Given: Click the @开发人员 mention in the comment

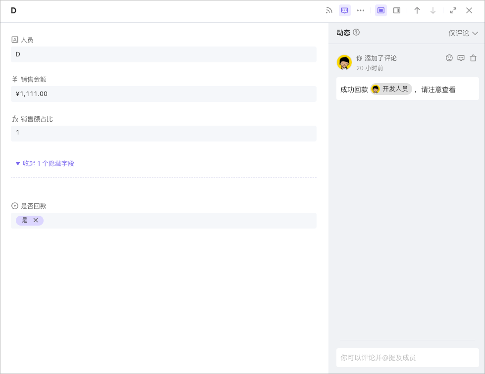Looking at the screenshot, I should (390, 89).
